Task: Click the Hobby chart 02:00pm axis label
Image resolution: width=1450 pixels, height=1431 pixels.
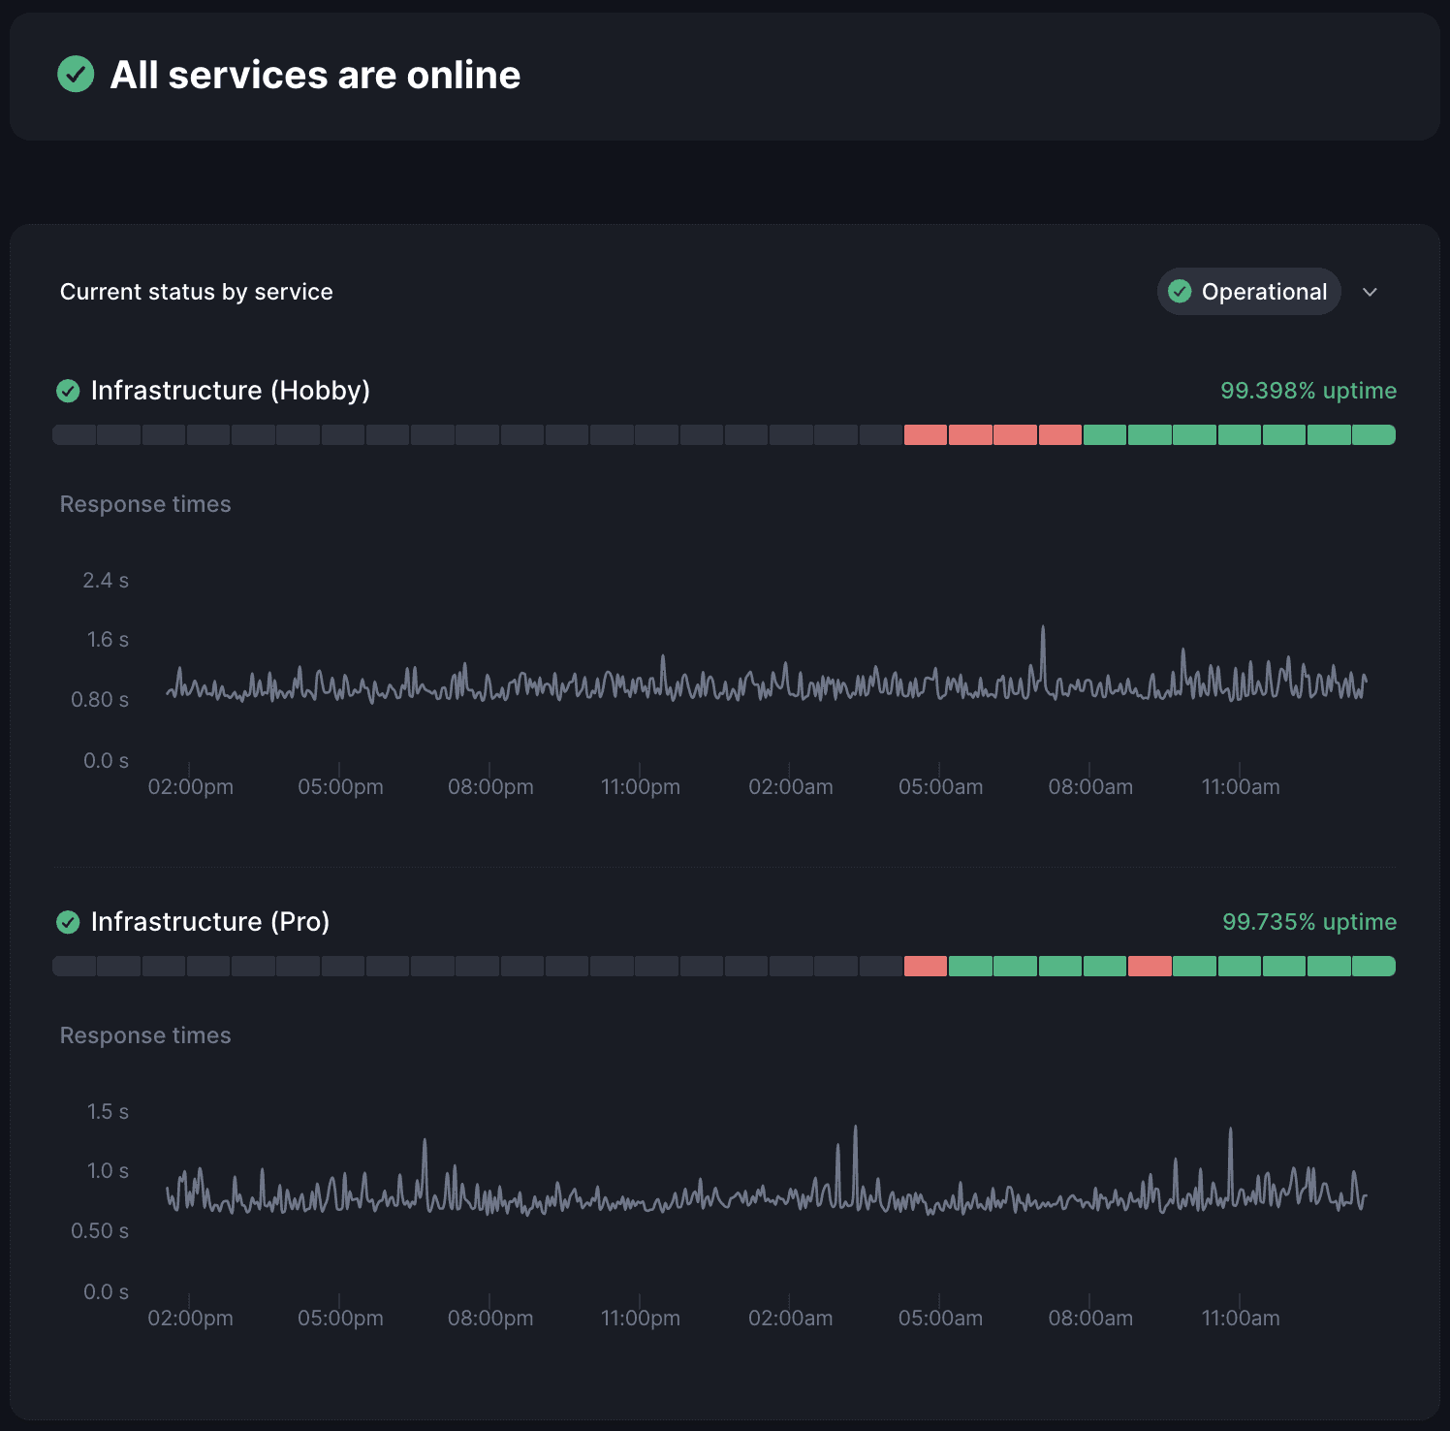Action: [x=191, y=787]
